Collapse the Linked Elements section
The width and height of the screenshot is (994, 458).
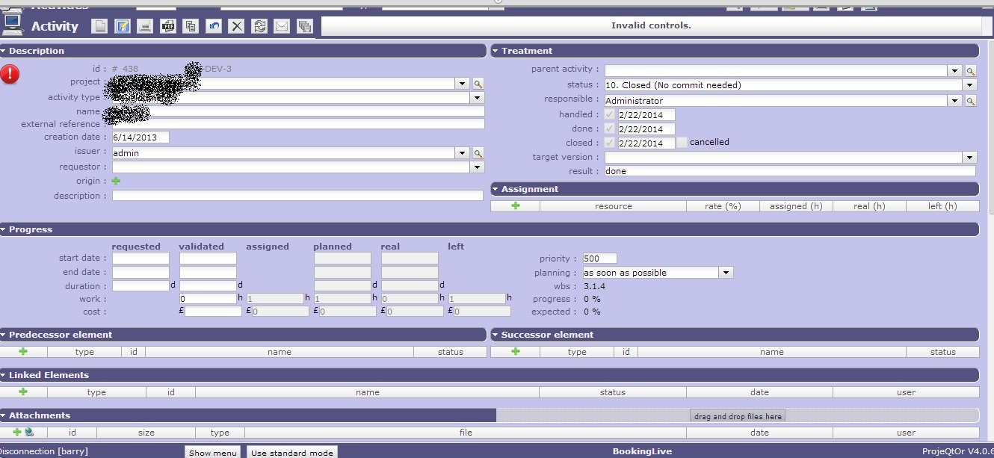[x=4, y=375]
